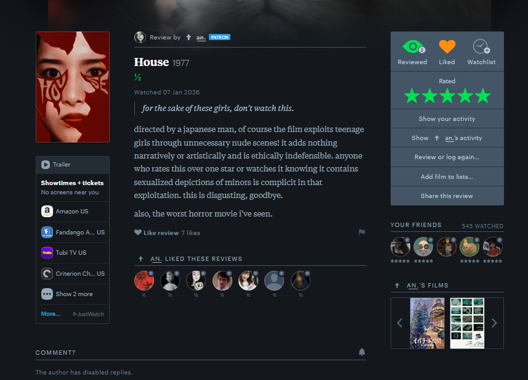
Task: Report this review with flag icon
Action: [x=362, y=233]
